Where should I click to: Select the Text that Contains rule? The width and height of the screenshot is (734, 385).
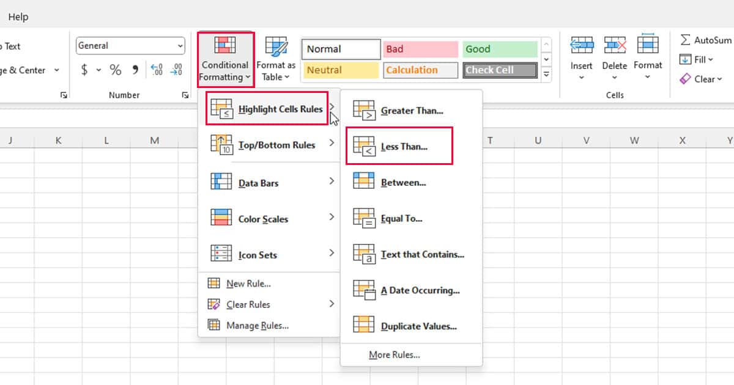click(x=411, y=254)
